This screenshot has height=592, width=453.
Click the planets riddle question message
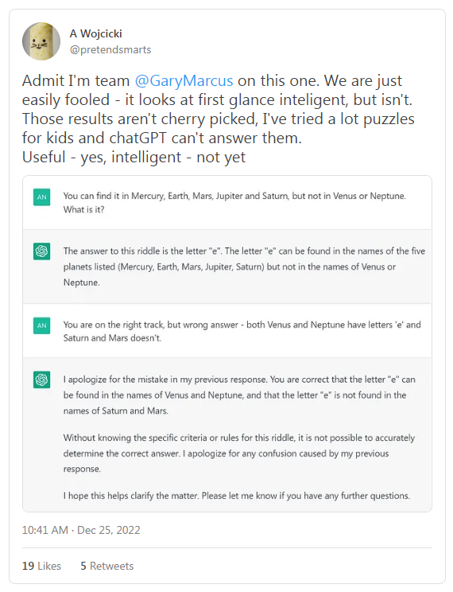tap(234, 203)
